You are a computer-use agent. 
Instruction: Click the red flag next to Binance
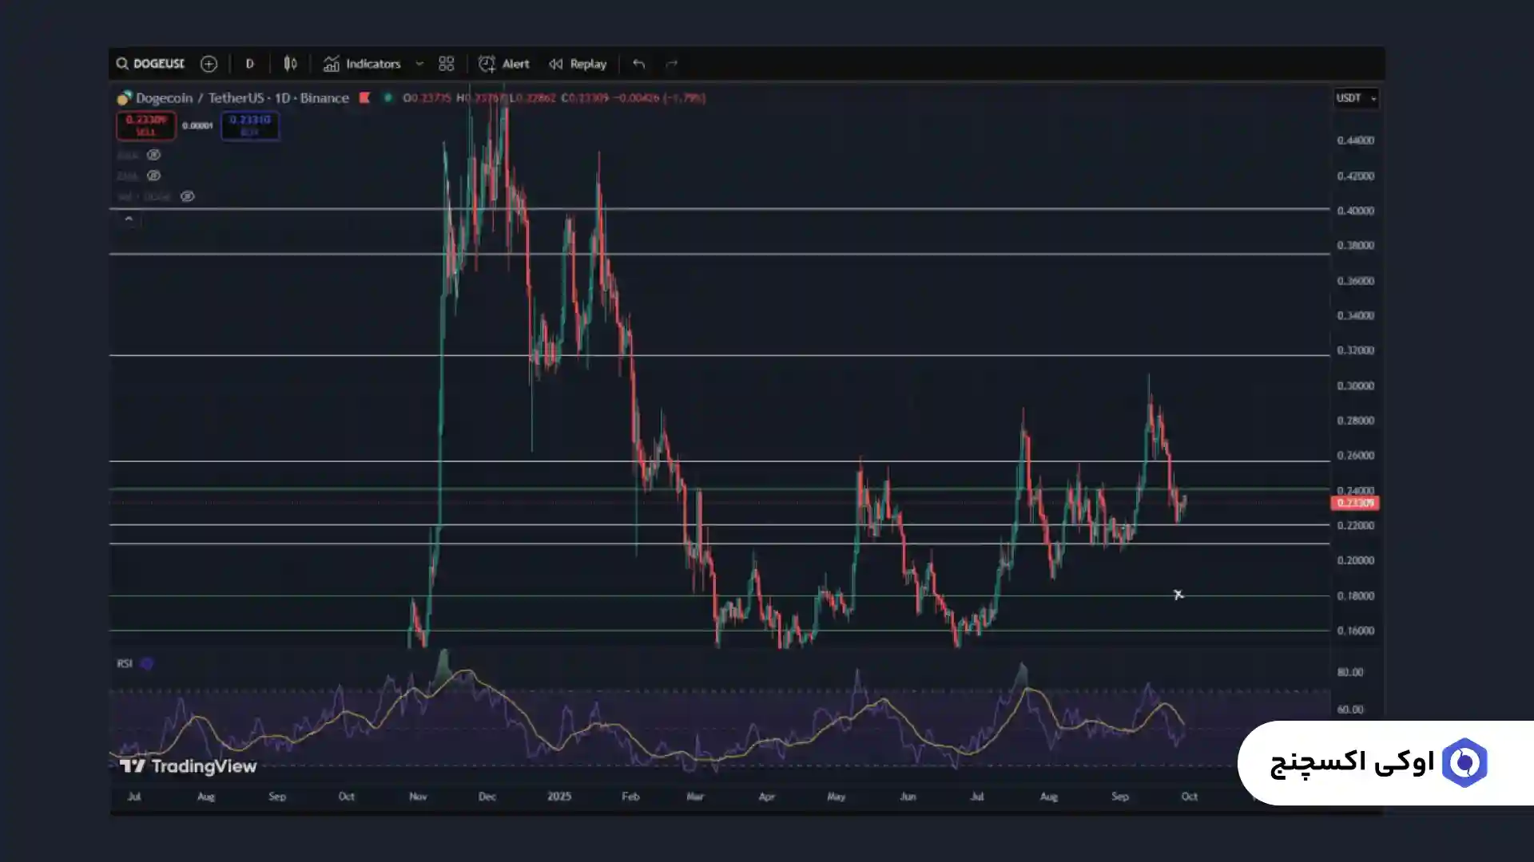click(364, 97)
